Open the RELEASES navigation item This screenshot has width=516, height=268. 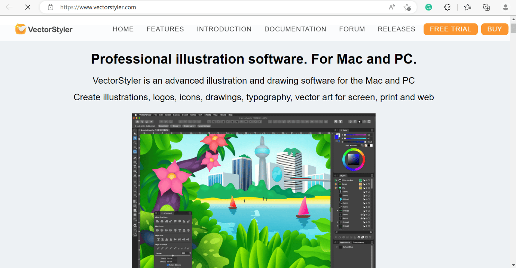(x=397, y=29)
